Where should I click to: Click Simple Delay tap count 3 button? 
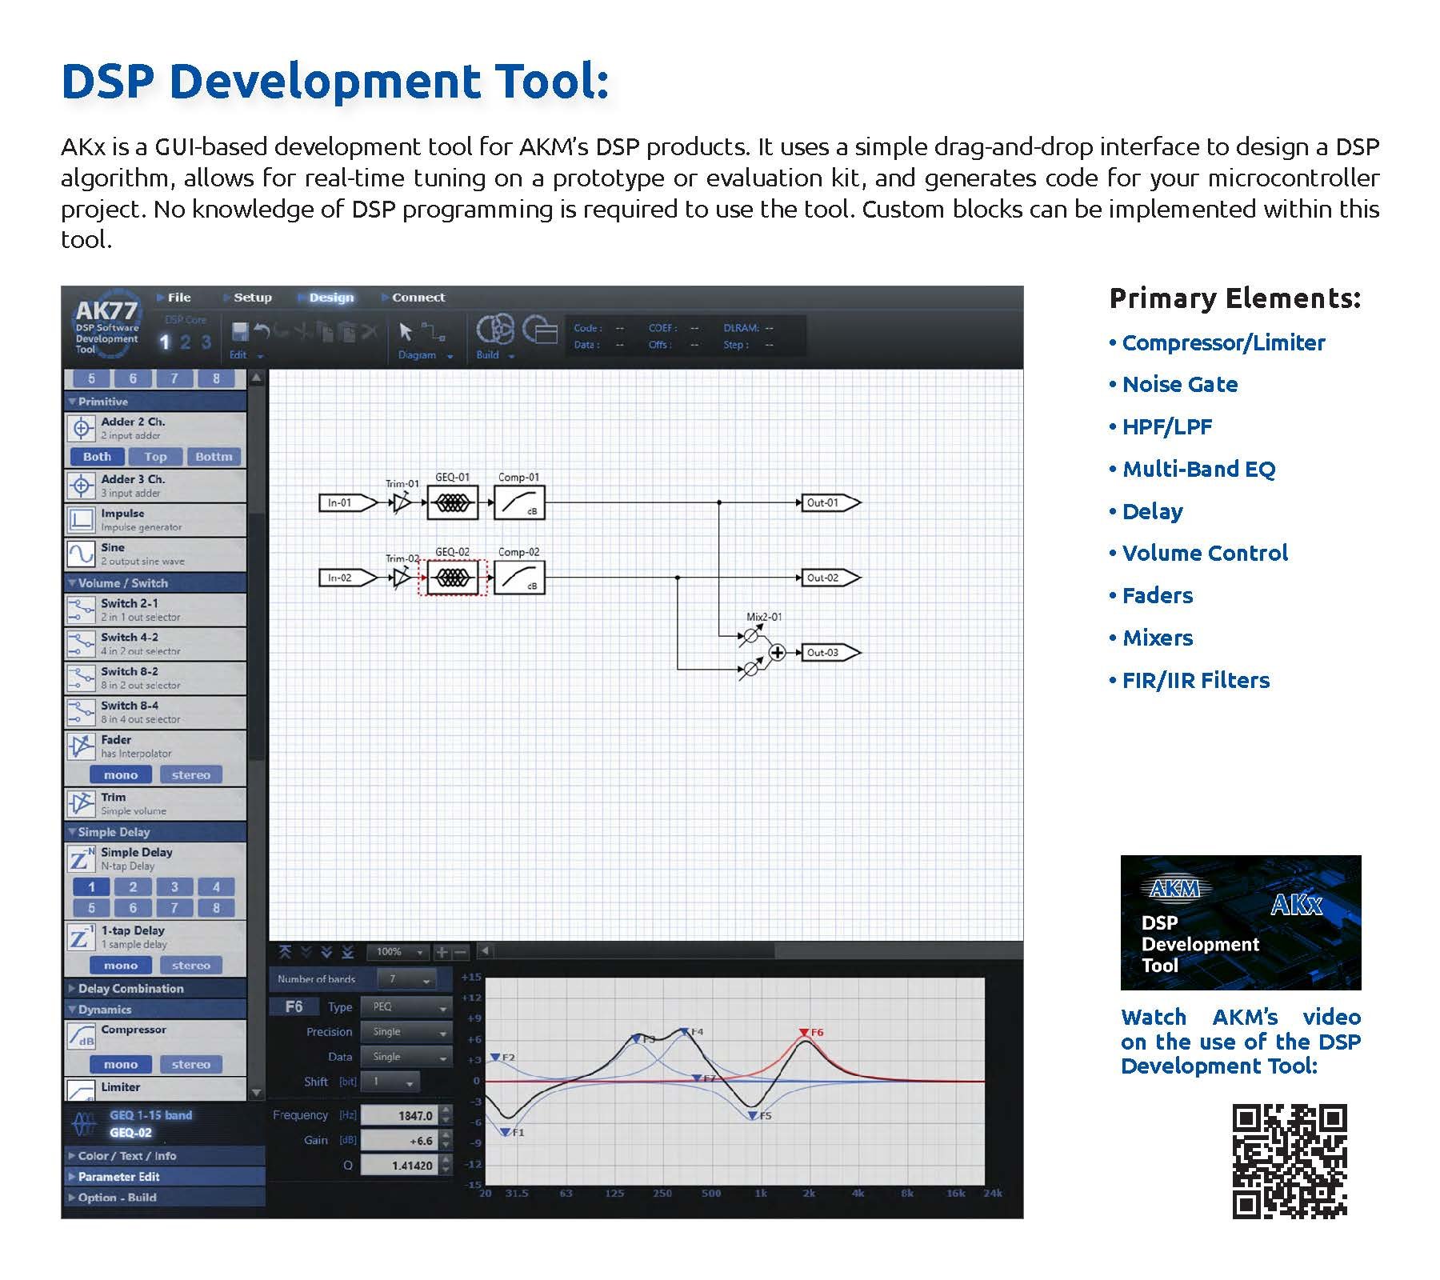point(174,886)
